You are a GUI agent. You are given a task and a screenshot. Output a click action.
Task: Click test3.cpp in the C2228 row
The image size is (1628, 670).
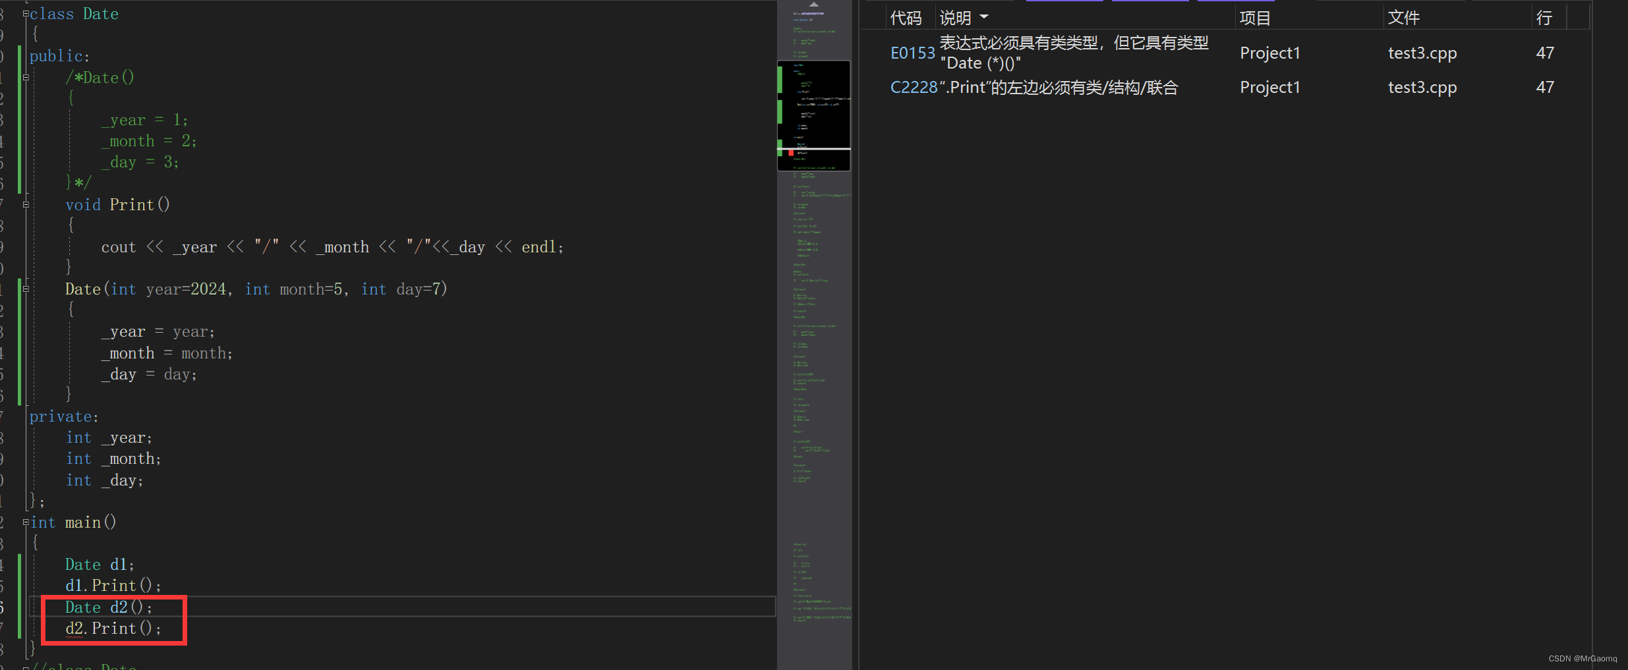[x=1422, y=87]
